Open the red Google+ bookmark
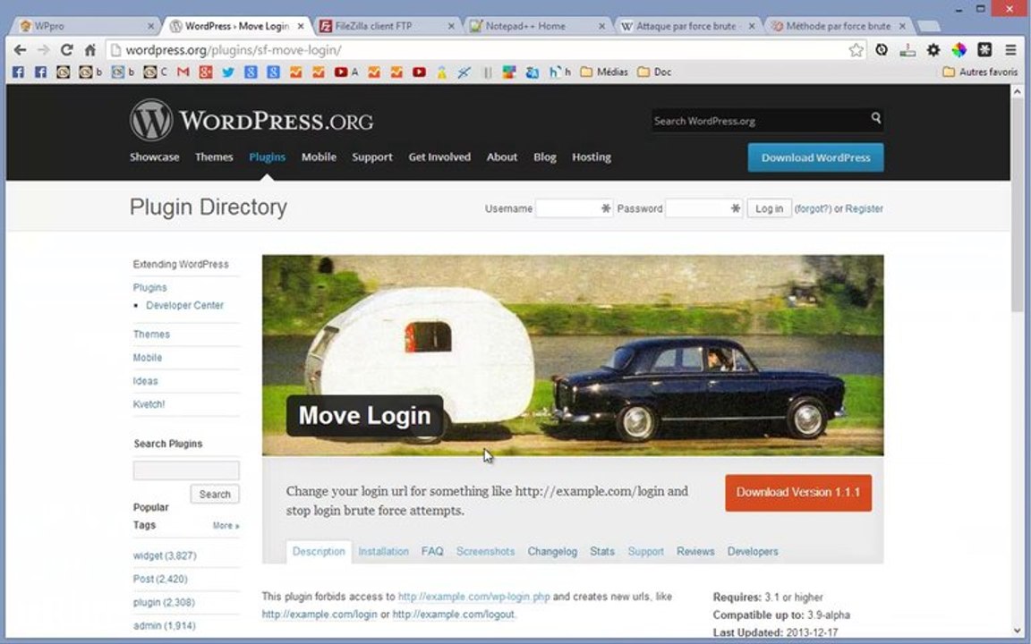This screenshot has width=1031, height=644. (x=206, y=72)
